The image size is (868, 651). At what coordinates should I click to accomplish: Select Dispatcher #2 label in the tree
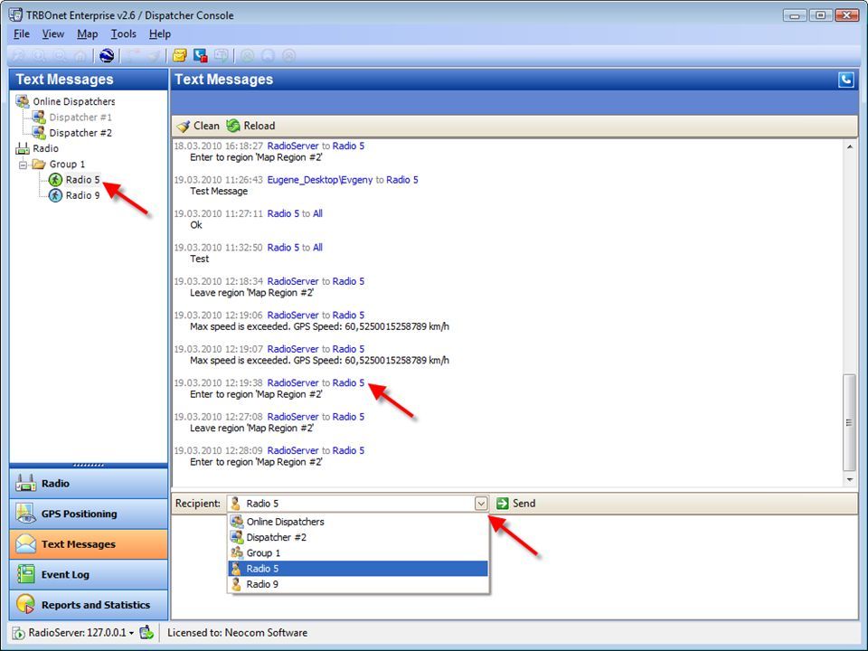80,132
